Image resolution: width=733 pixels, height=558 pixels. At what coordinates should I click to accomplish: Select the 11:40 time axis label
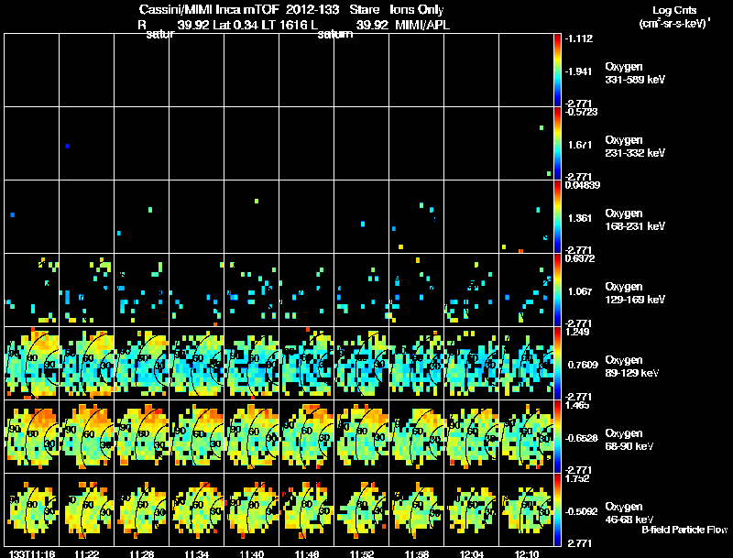[251, 553]
